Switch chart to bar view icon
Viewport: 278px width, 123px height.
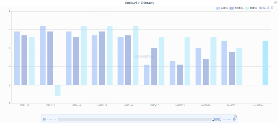pyautogui.click(x=264, y=8)
